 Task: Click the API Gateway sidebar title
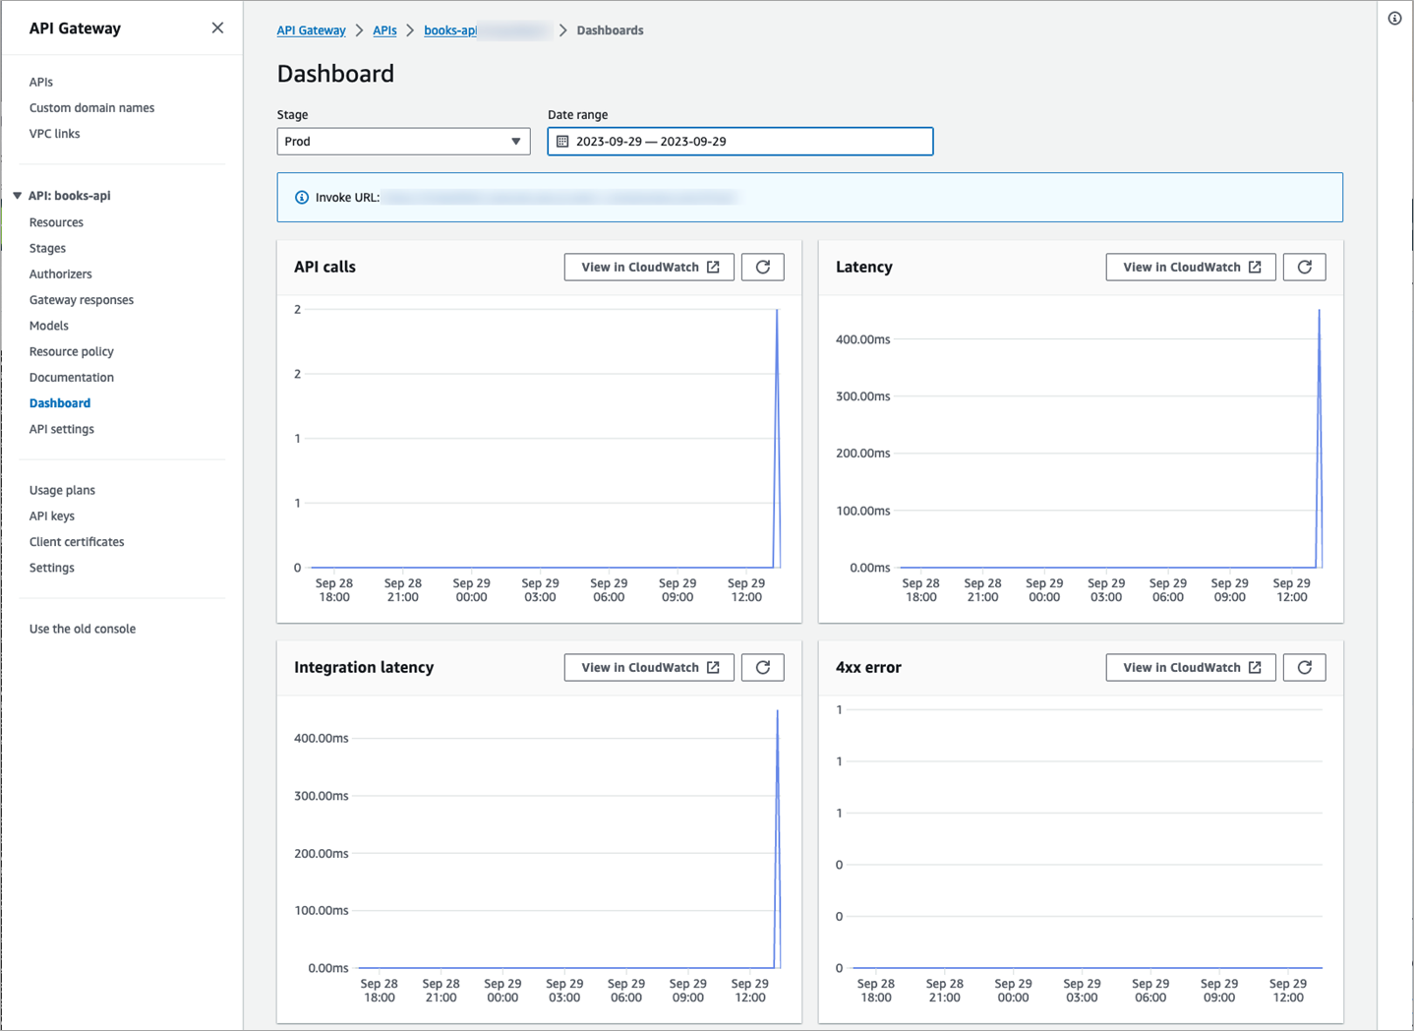click(x=75, y=29)
